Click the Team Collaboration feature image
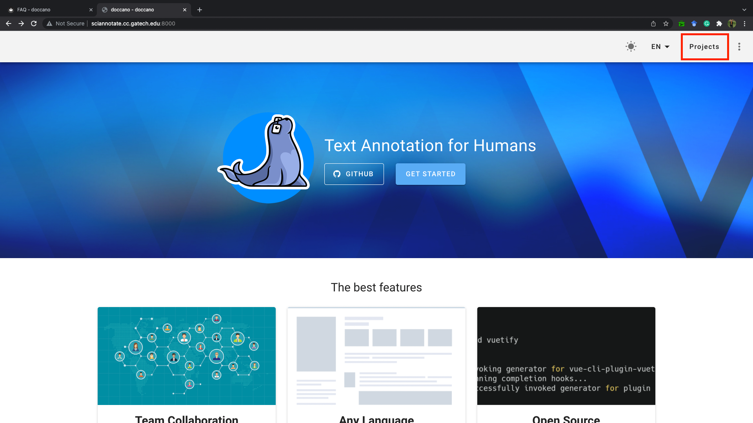This screenshot has height=423, width=753. 187,356
